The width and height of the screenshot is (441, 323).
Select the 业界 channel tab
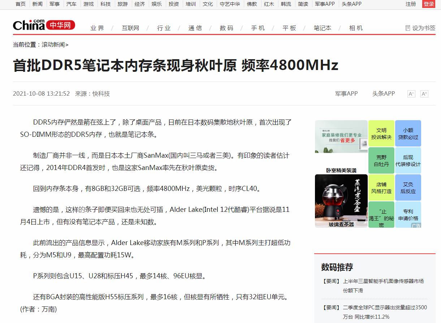tap(97, 28)
